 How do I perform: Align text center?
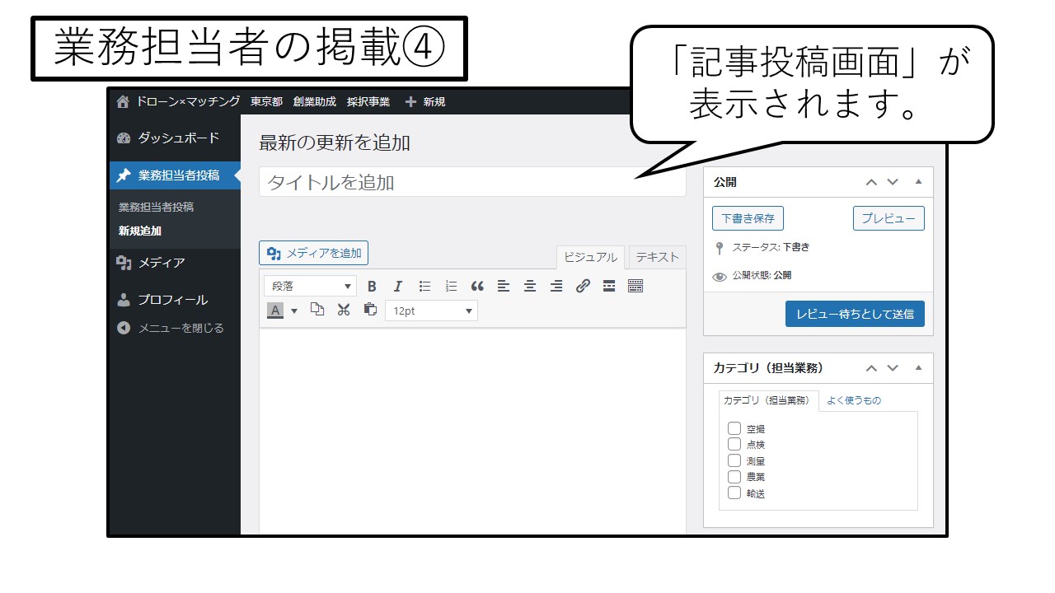pyautogui.click(x=530, y=286)
